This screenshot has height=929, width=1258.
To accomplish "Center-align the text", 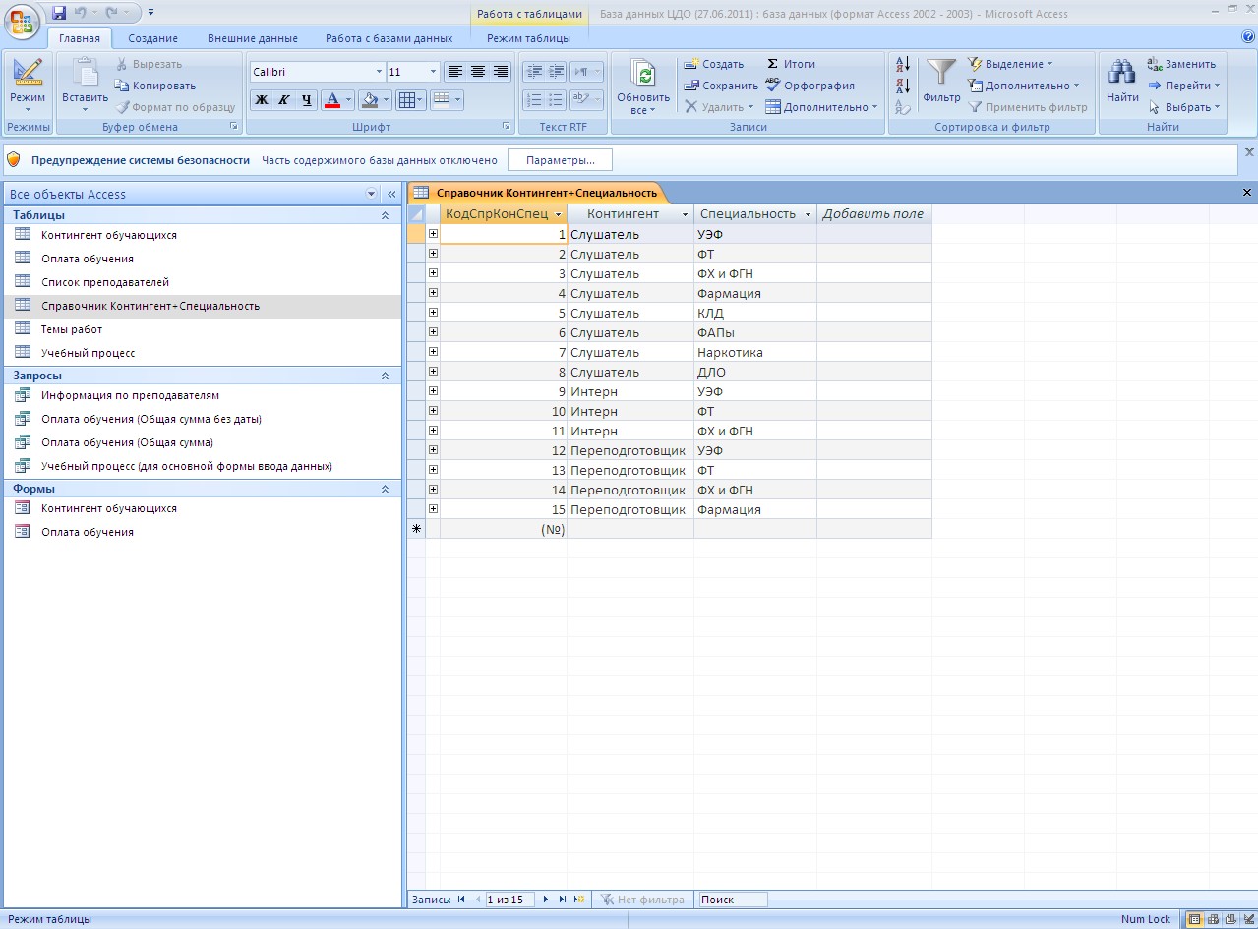I will (478, 72).
